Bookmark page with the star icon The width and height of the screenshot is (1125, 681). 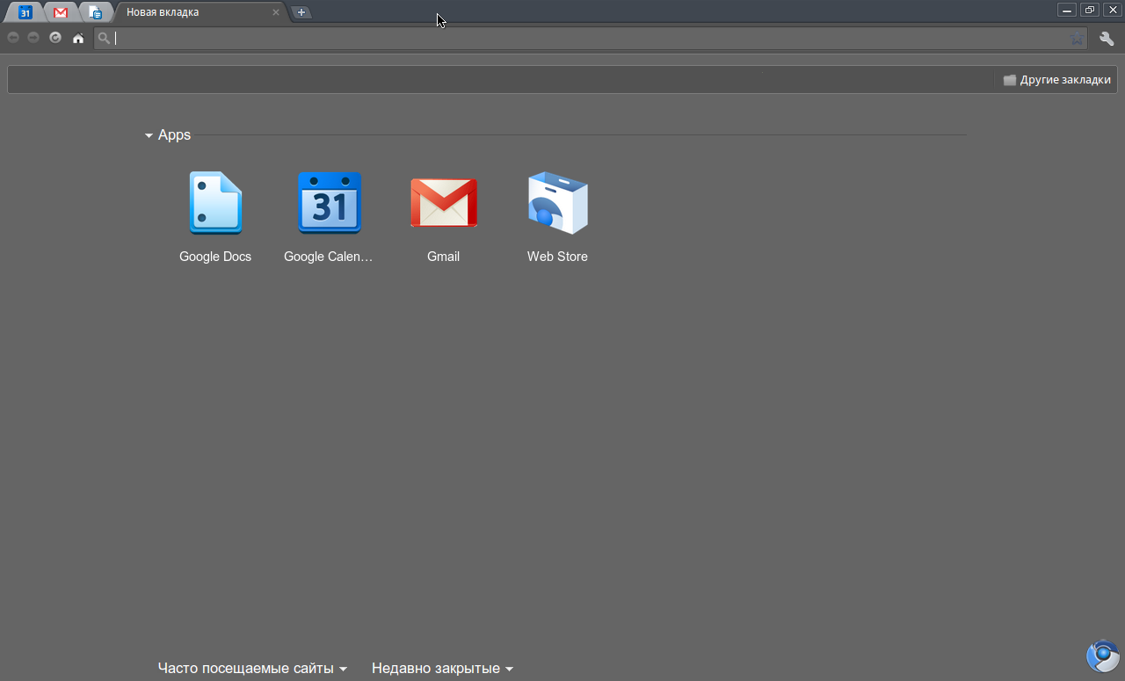(x=1077, y=39)
